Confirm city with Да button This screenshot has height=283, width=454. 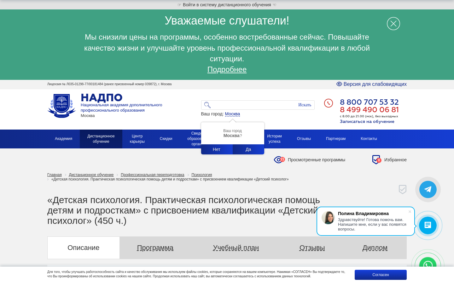(248, 149)
